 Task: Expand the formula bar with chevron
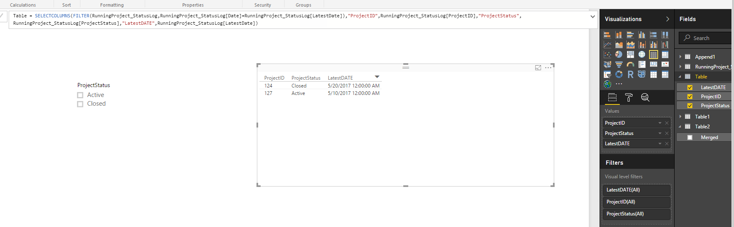click(593, 17)
